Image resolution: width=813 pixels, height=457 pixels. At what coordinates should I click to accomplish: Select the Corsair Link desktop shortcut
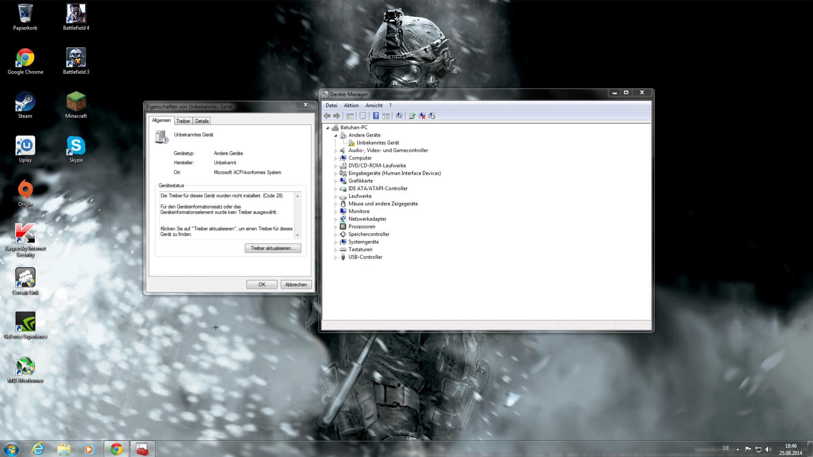tap(25, 281)
